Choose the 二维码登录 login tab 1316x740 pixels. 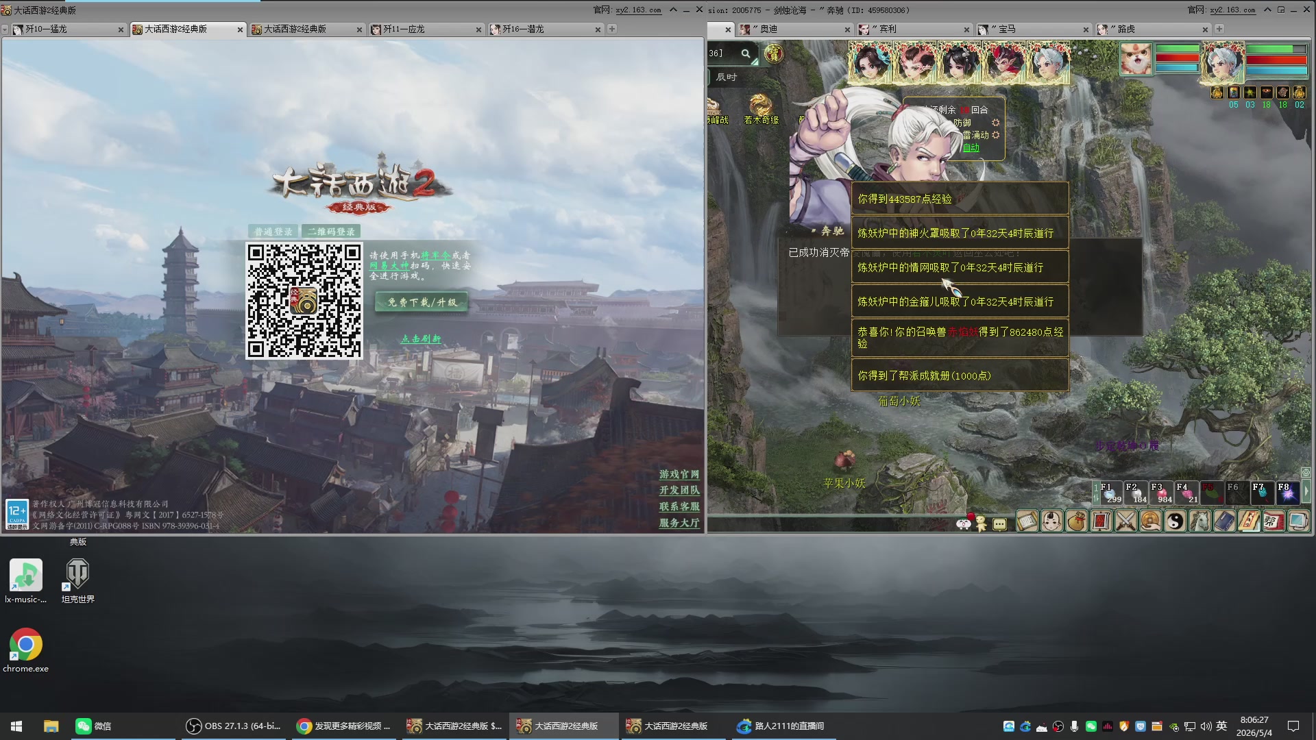331,232
